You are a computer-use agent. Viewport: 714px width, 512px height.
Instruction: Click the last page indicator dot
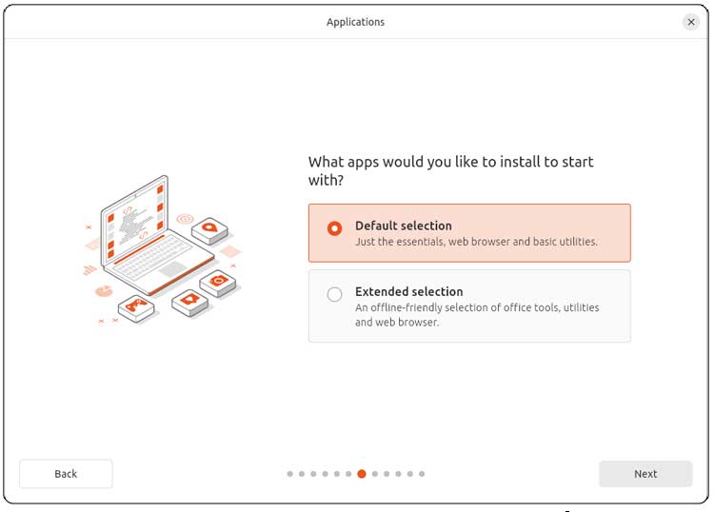pyautogui.click(x=422, y=474)
